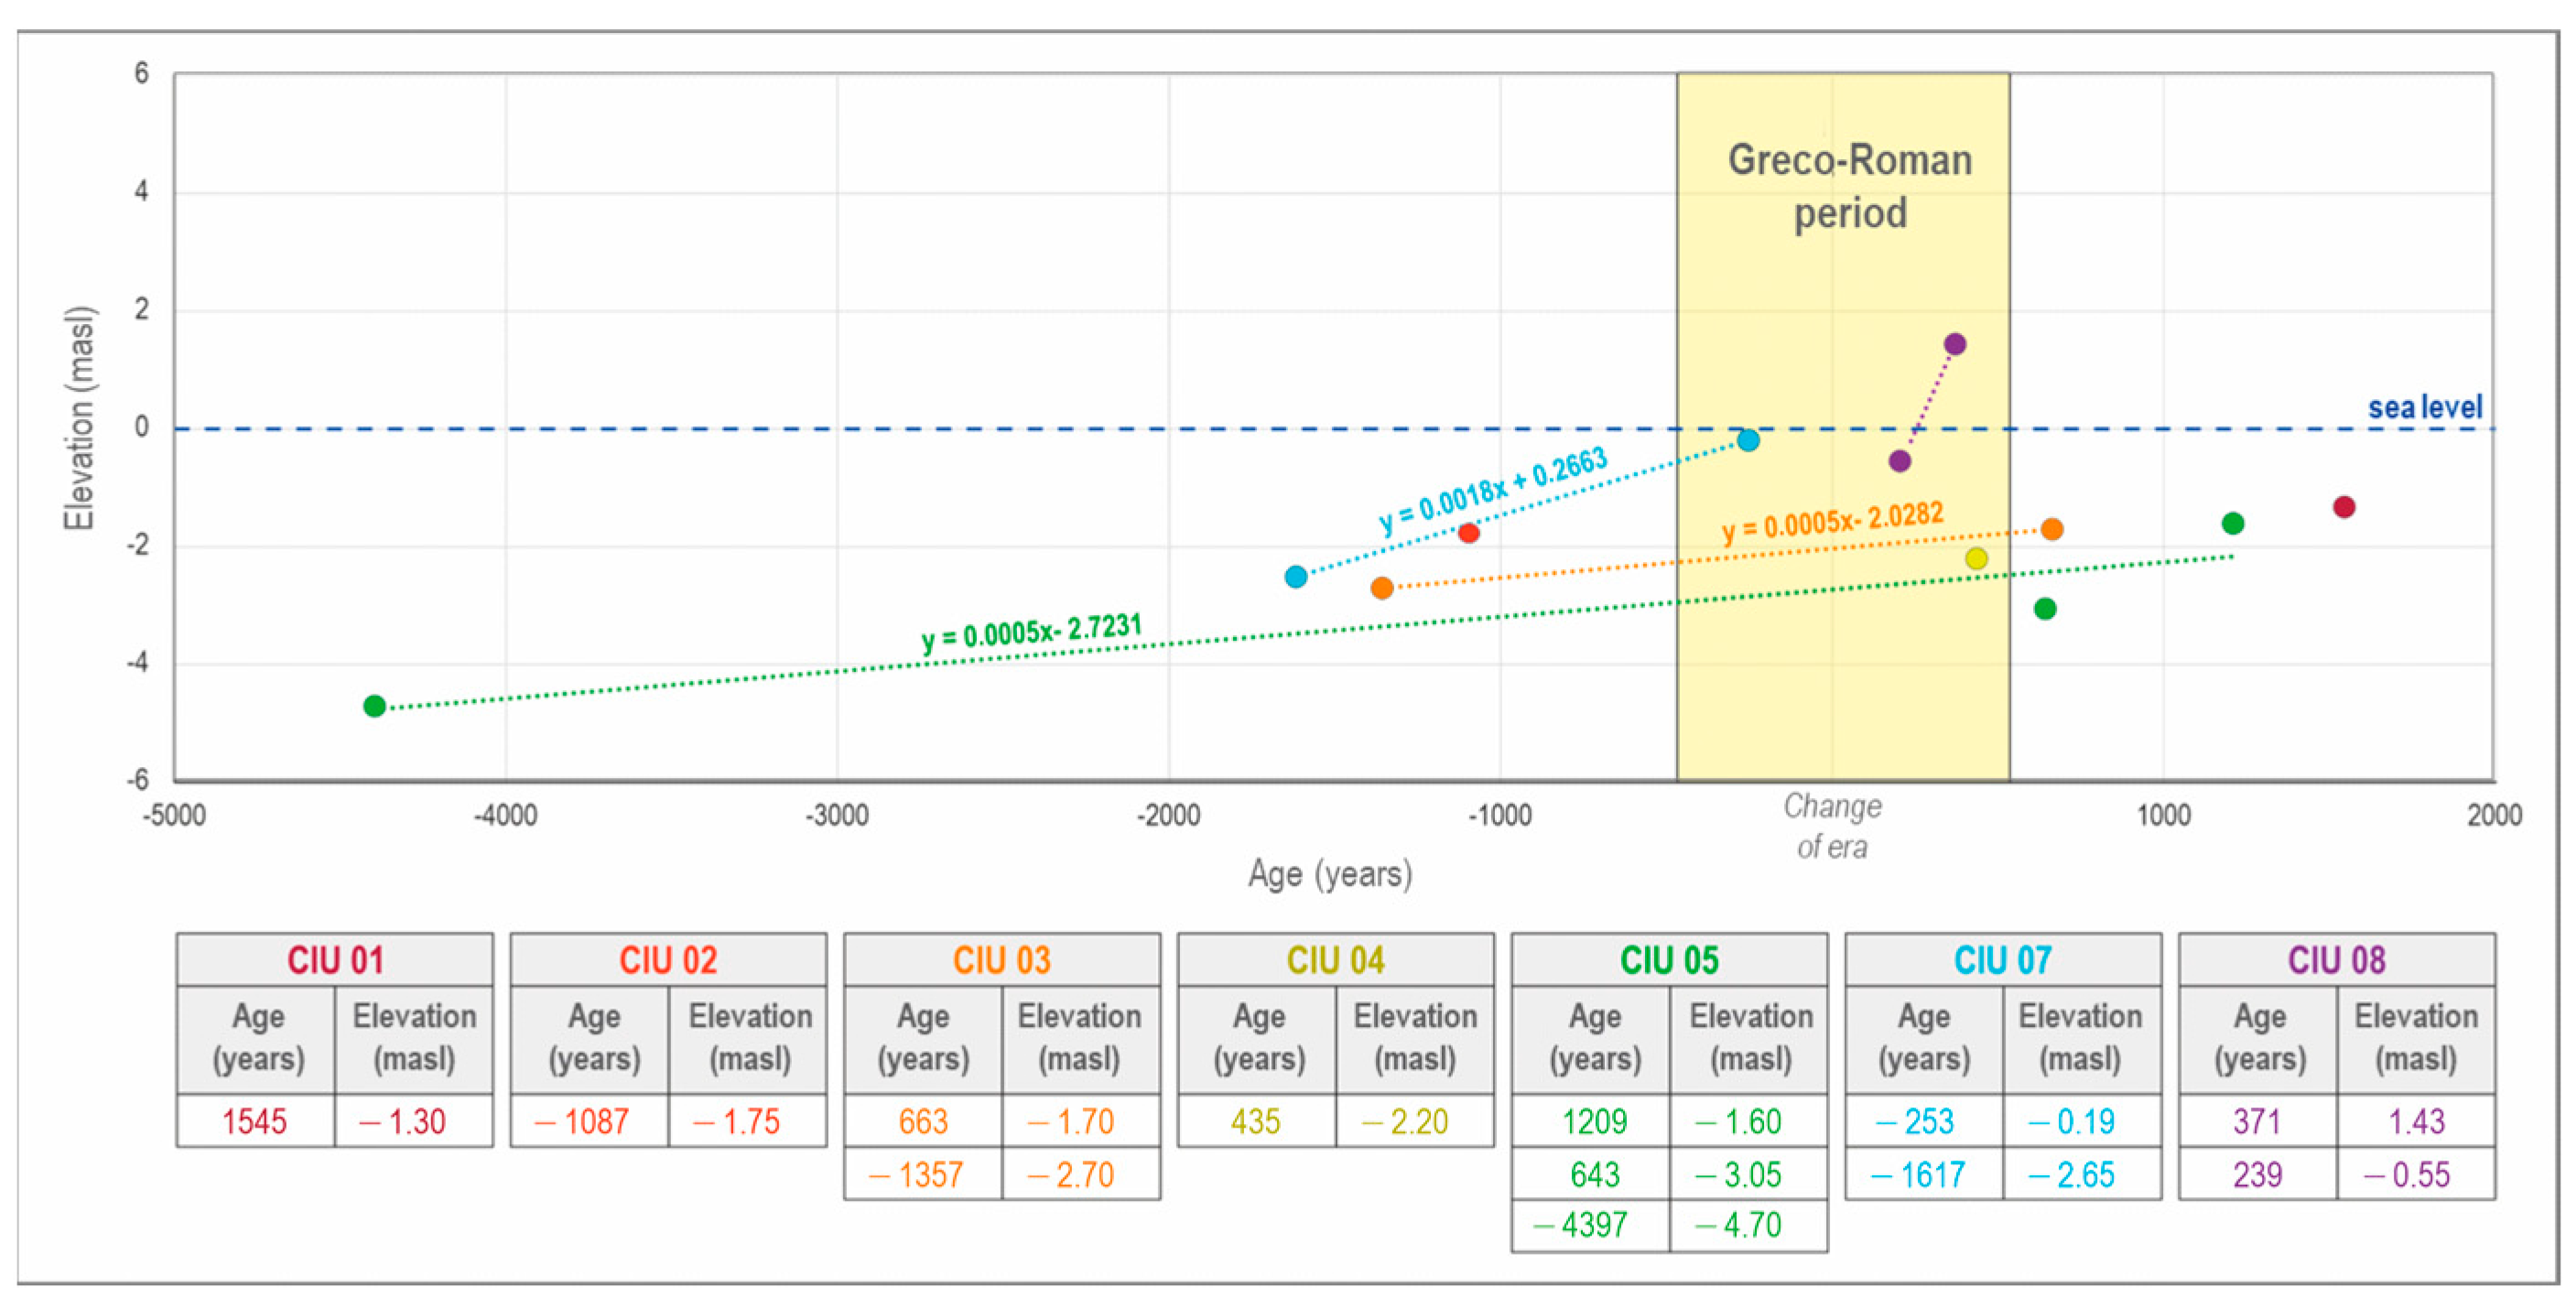
Task: Select age value 371 in CIU 08
Action: coord(2257,1121)
